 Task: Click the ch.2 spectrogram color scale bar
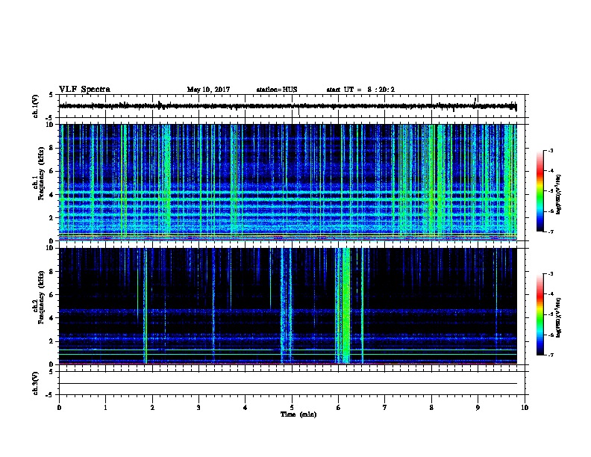tap(540, 314)
